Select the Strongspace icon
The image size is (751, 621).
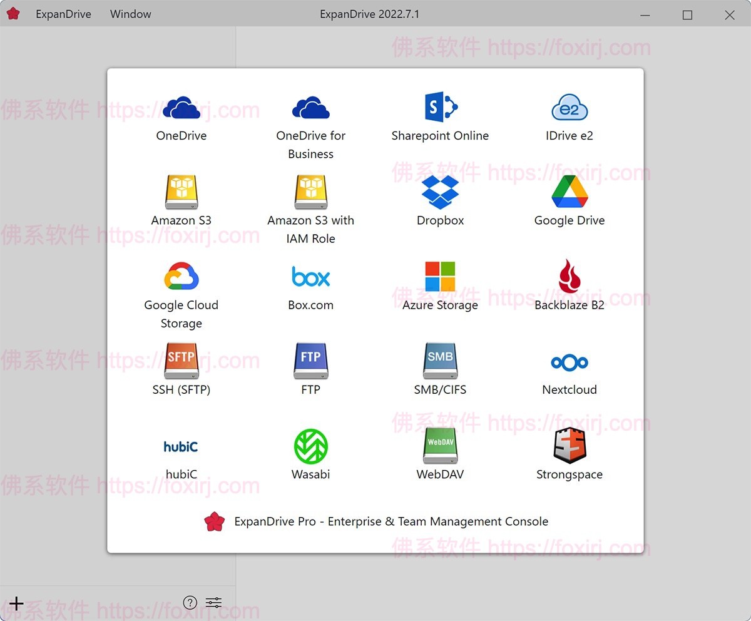click(x=569, y=446)
